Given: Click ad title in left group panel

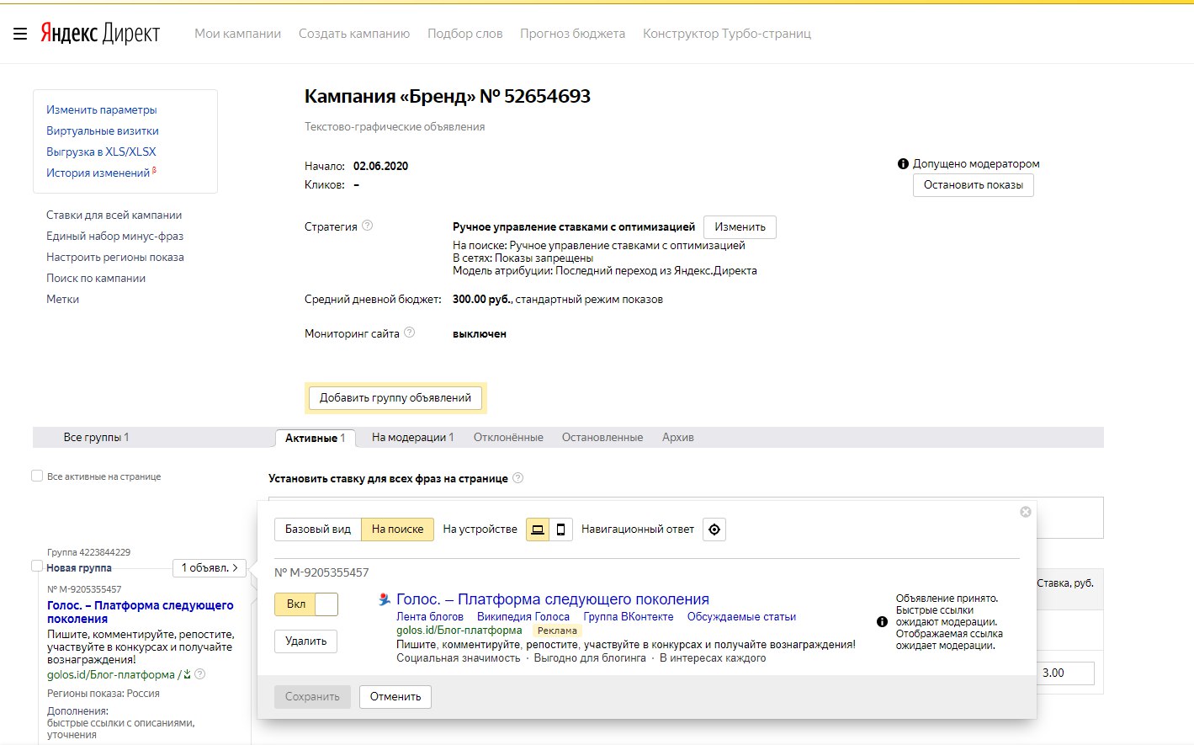Looking at the screenshot, I should pos(141,612).
